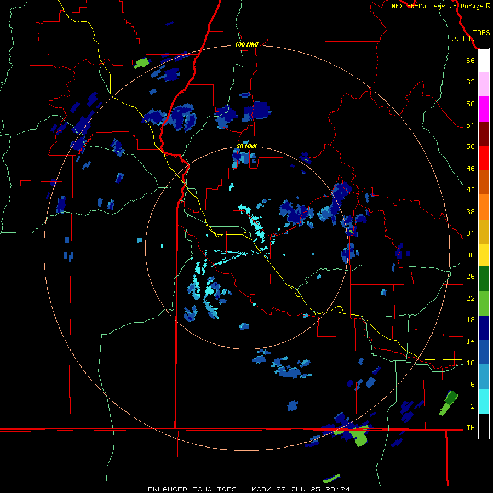Click the yellow legend color segment
The width and height of the screenshot is (493, 493).
click(484, 255)
